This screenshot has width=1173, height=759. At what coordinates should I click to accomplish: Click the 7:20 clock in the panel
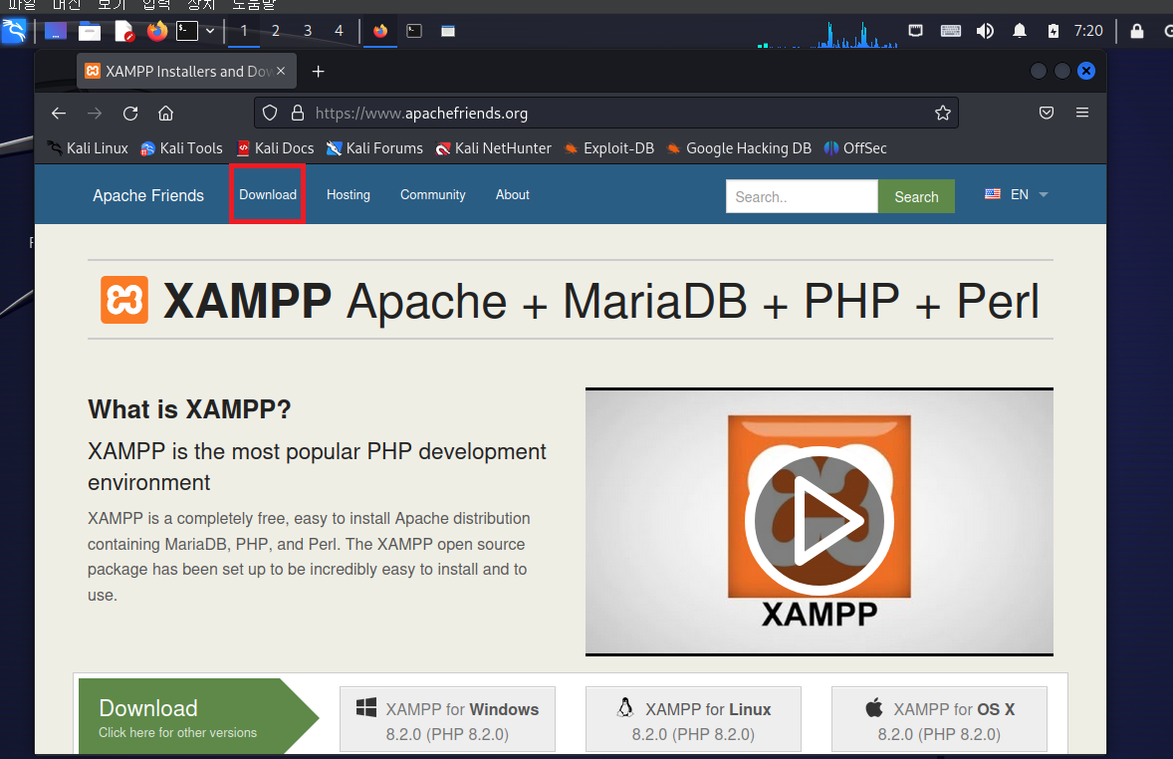coord(1088,31)
